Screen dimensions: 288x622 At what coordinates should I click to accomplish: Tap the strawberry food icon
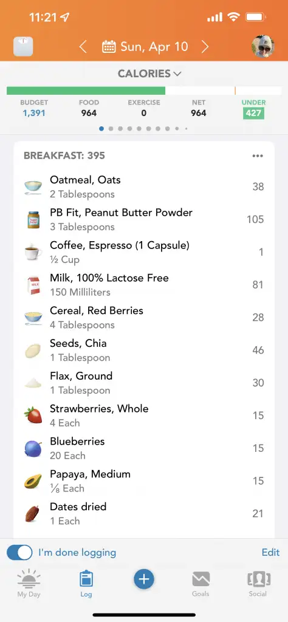(33, 415)
